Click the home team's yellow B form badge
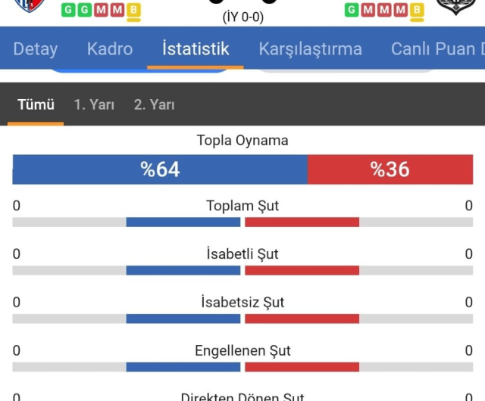The height and width of the screenshot is (401, 485). click(133, 10)
